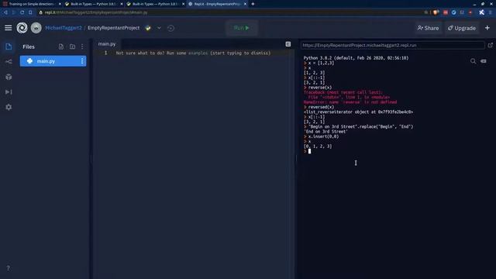
Task: Open the output in a new tab
Action: coord(490,45)
